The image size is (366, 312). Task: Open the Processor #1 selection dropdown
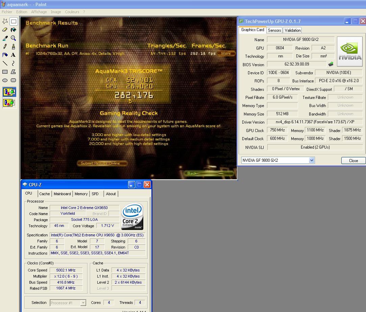[x=83, y=303]
